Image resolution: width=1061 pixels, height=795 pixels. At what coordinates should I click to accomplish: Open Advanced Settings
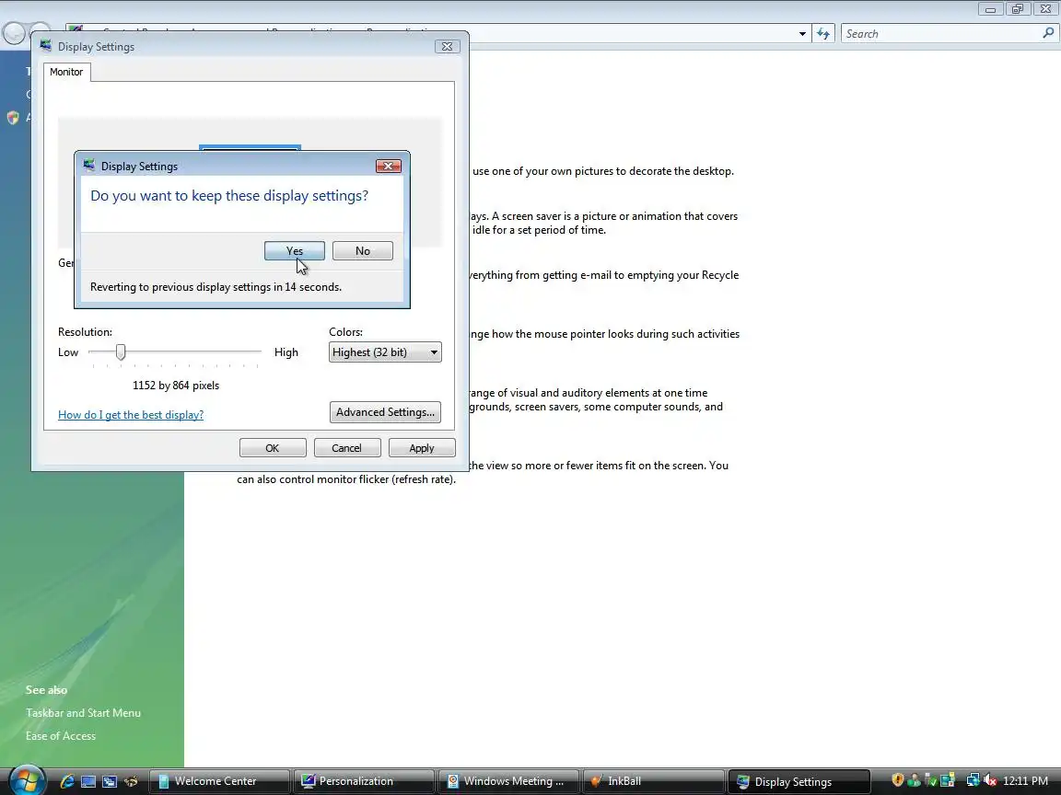click(385, 412)
